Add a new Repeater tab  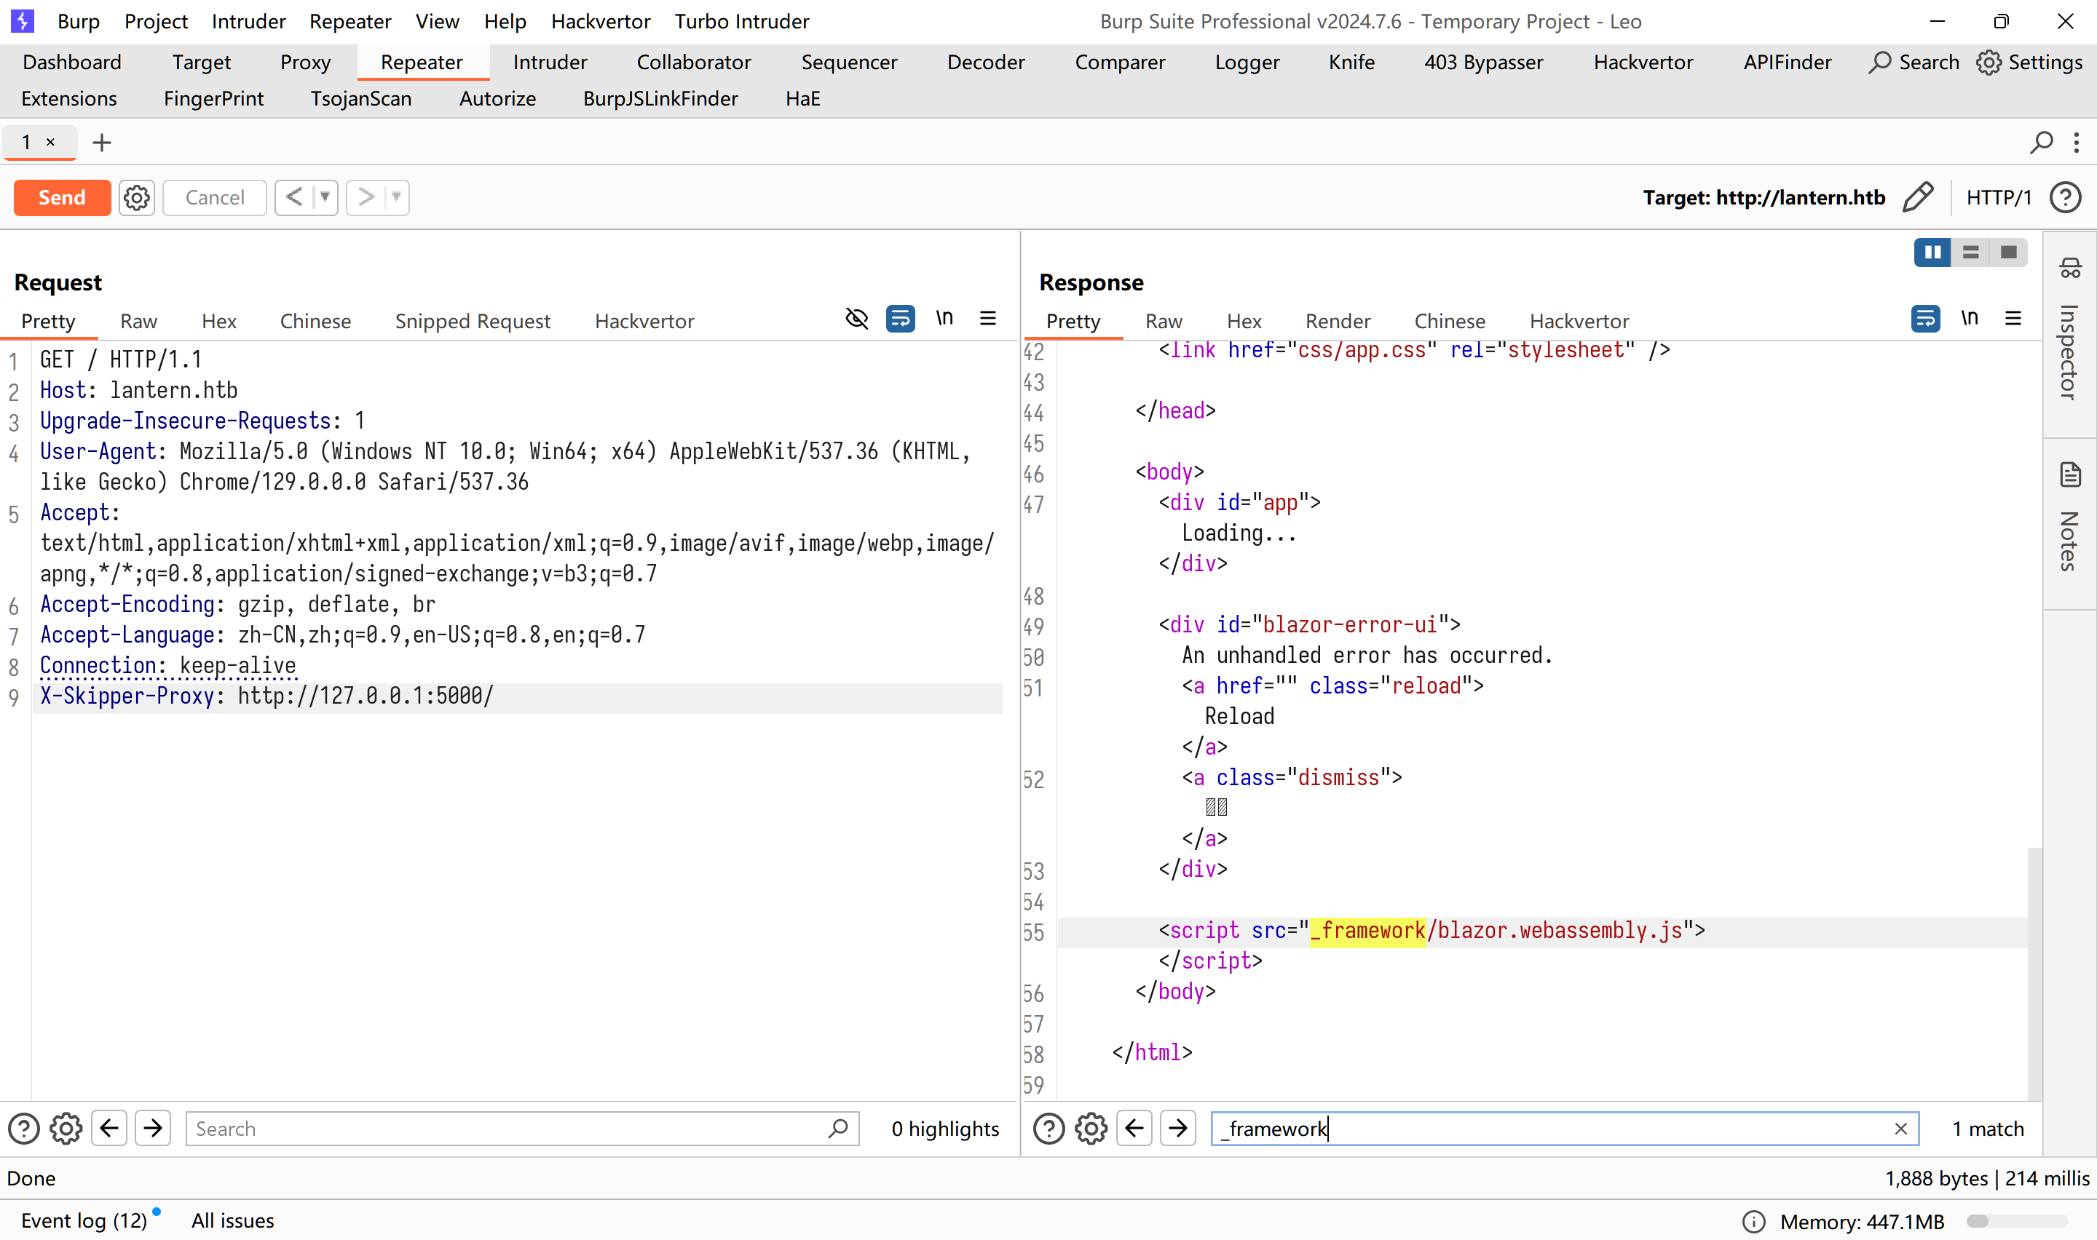pos(102,143)
